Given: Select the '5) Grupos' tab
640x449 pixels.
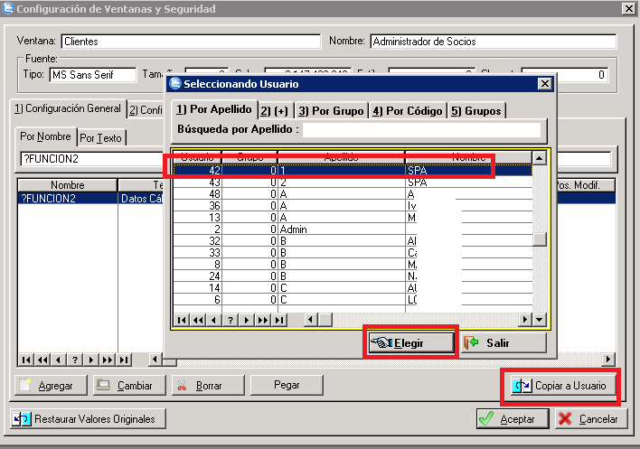Looking at the screenshot, I should [x=475, y=111].
